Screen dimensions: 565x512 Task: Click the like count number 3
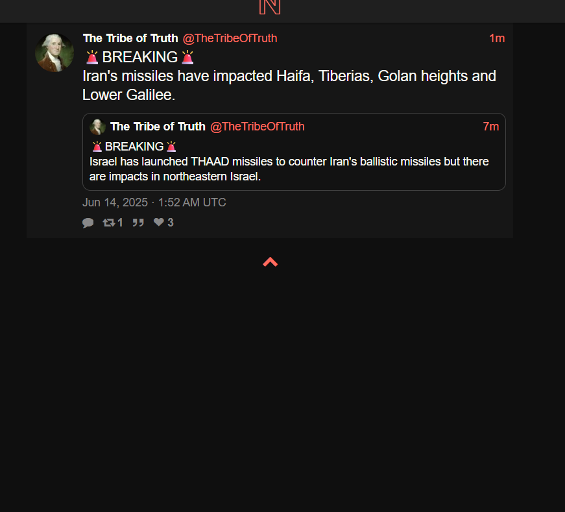pyautogui.click(x=171, y=223)
